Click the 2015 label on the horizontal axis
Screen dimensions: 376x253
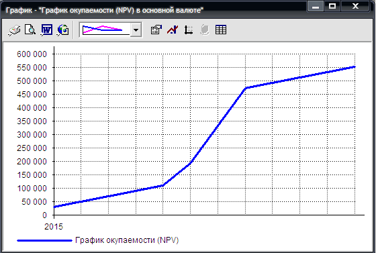(54, 227)
